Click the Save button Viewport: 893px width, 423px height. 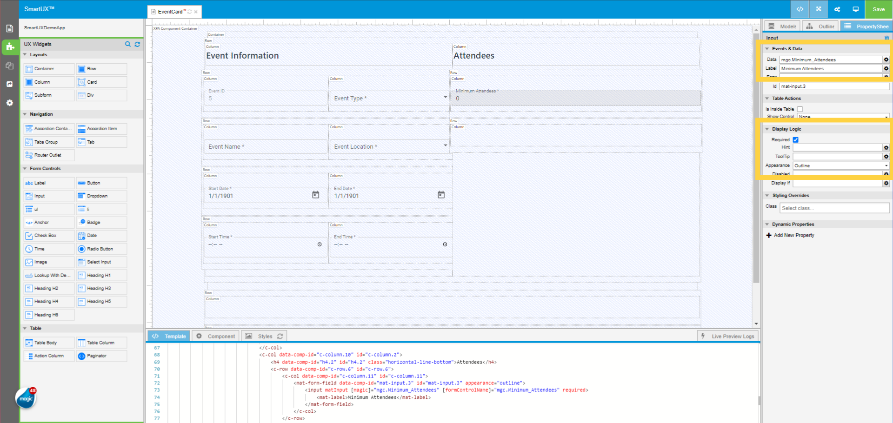879,9
